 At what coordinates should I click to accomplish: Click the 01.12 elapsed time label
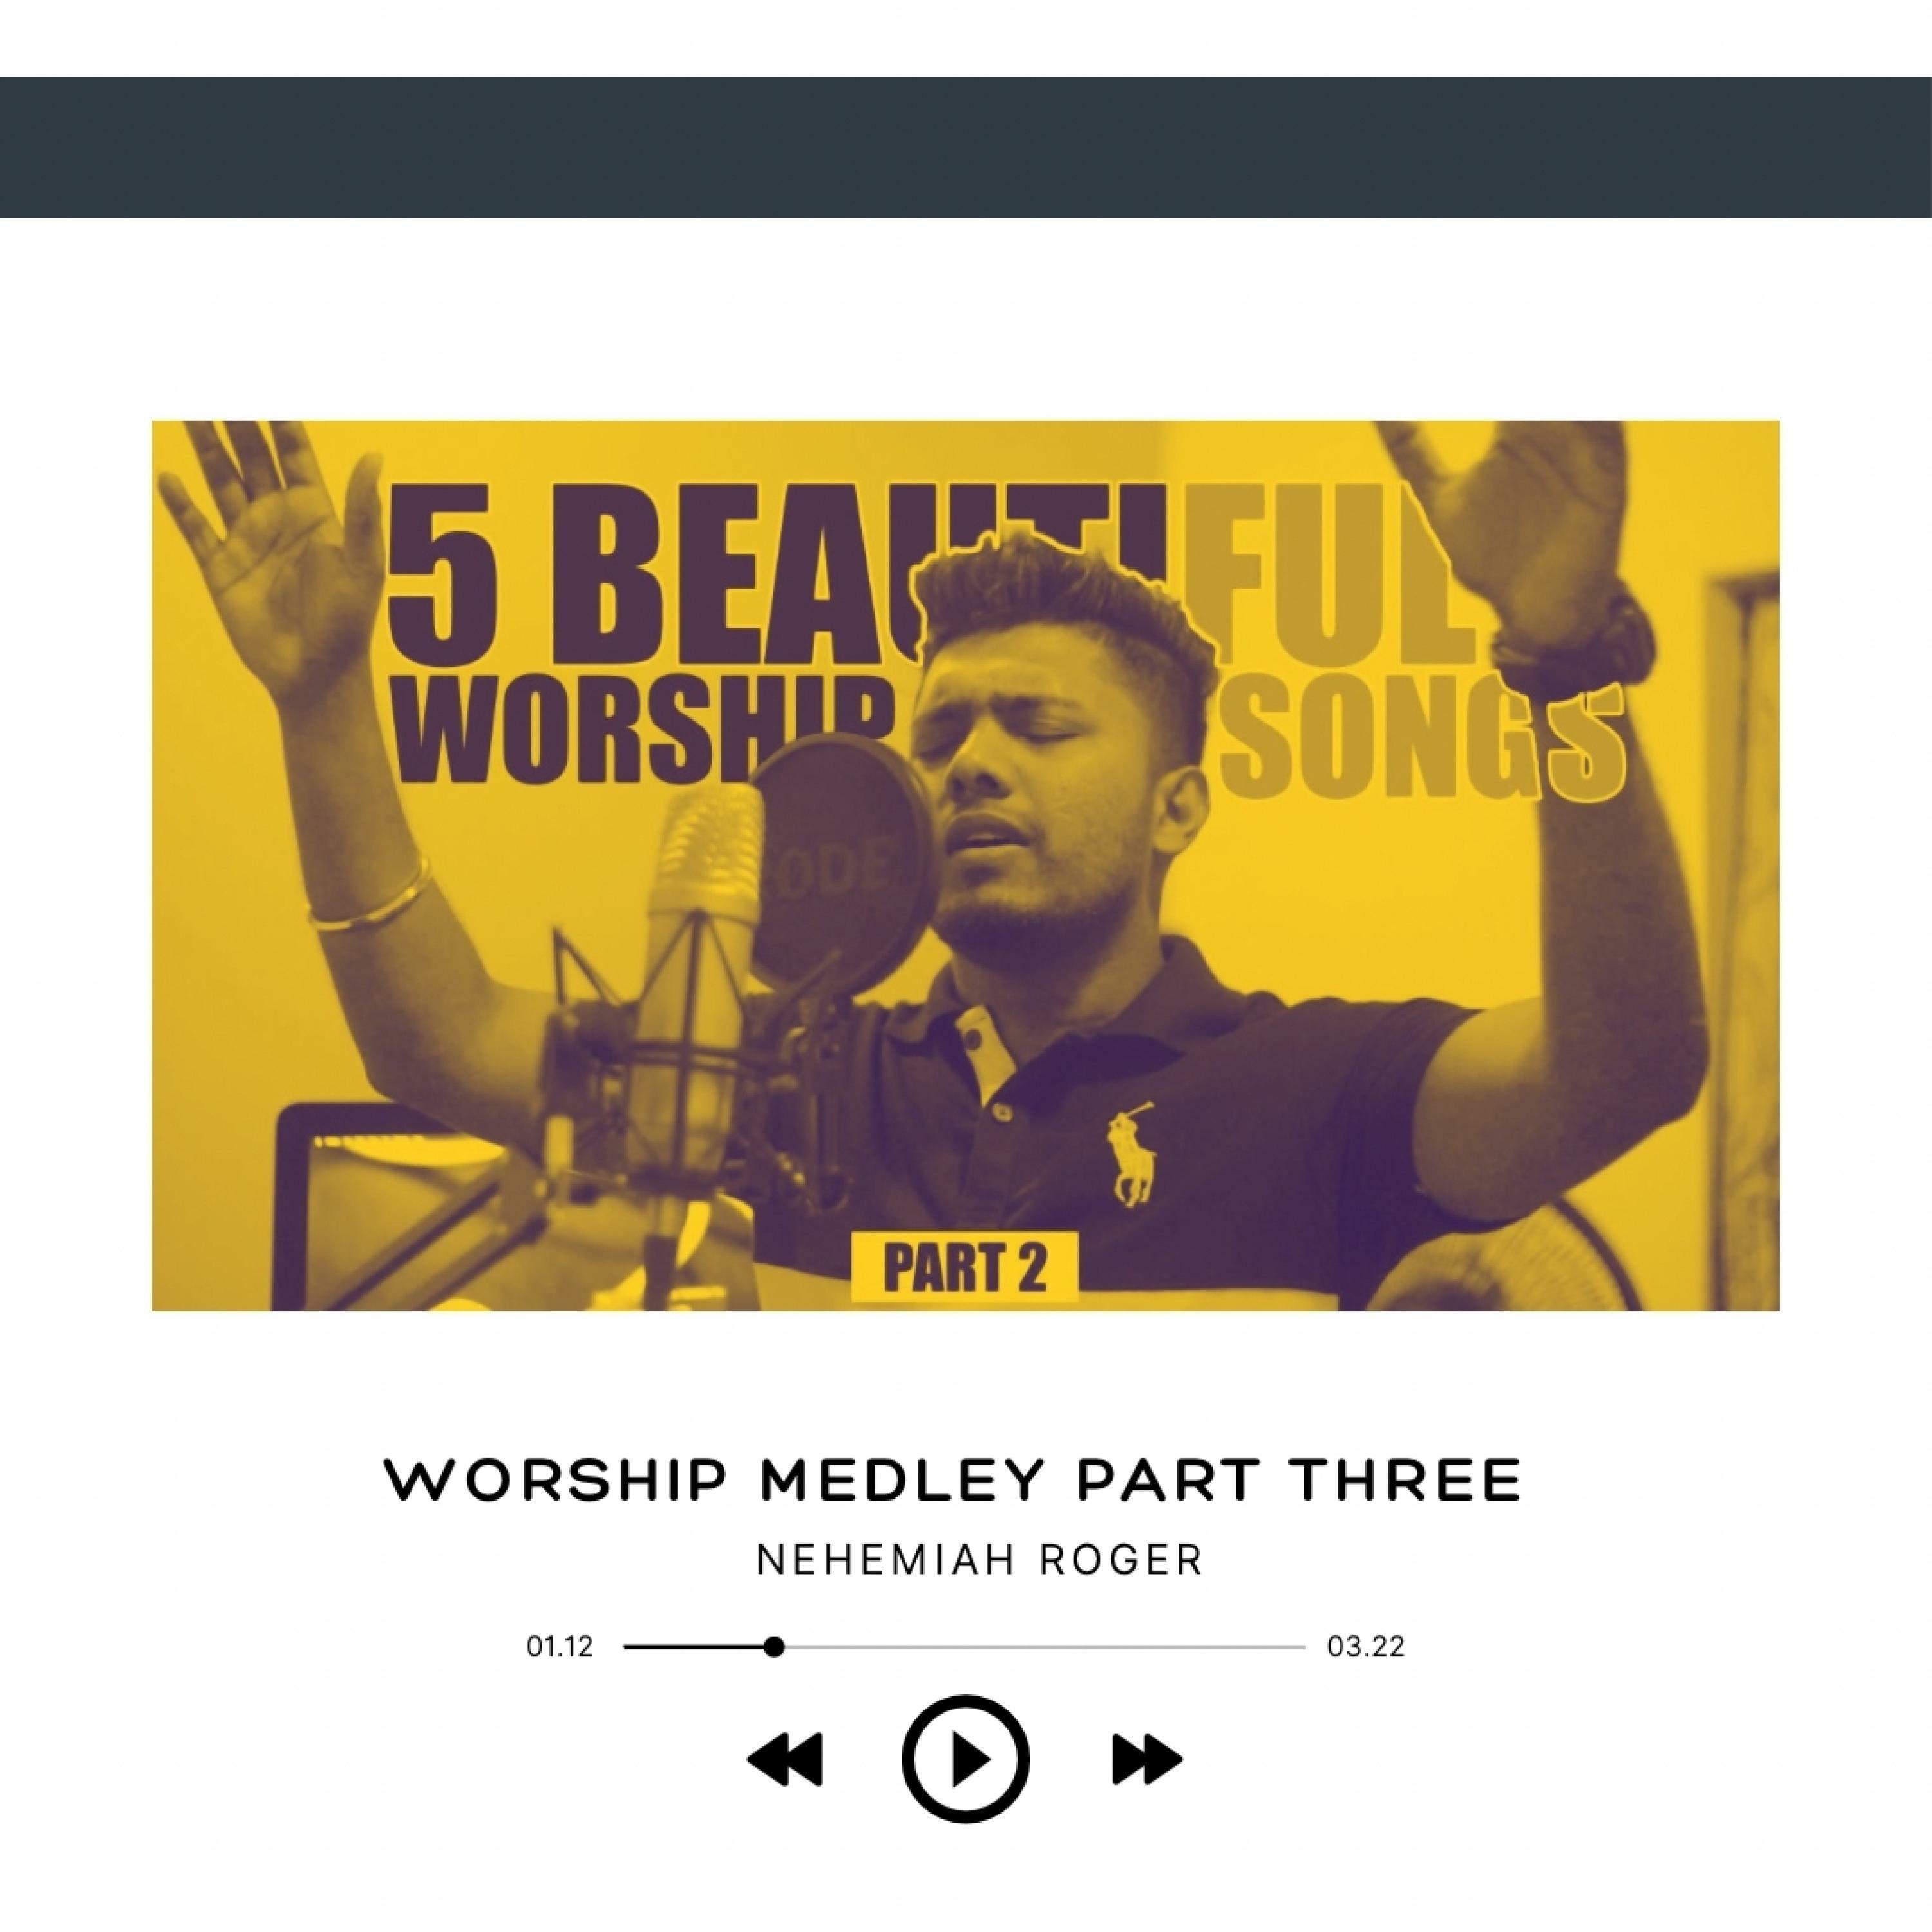pos(560,1647)
